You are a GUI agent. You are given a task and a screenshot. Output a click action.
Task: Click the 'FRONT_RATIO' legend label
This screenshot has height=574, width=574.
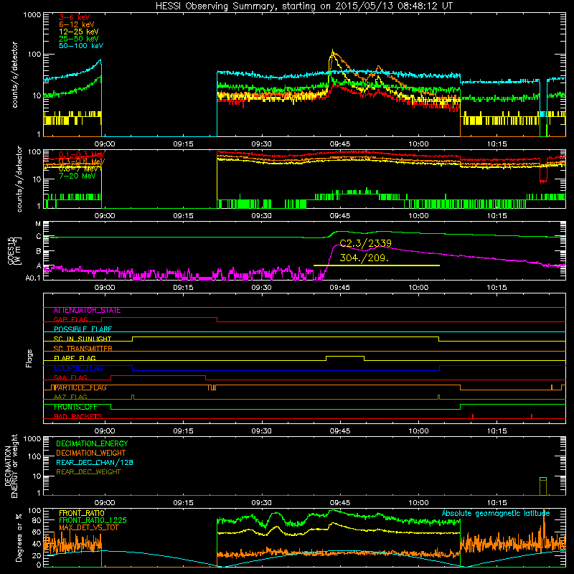[82, 513]
